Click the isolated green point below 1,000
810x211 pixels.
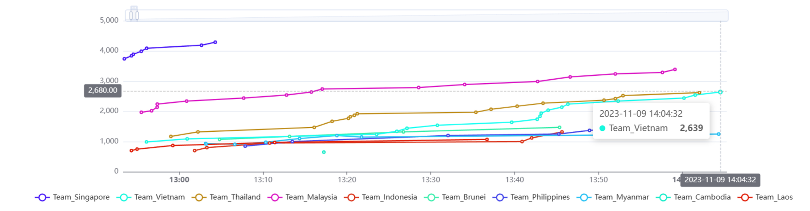(324, 152)
